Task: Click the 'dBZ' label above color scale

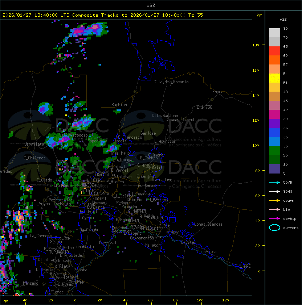Action: (283, 20)
